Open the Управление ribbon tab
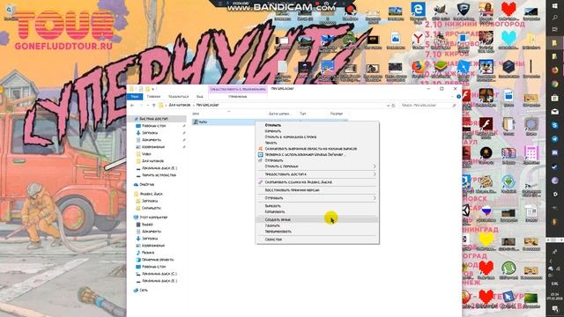Screen dimensions: 564x317 [x=237, y=97]
